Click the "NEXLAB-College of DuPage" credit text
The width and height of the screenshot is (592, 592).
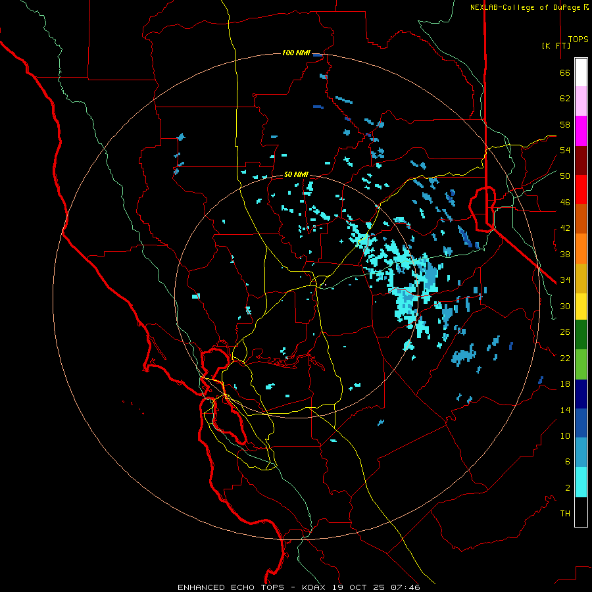[526, 7]
